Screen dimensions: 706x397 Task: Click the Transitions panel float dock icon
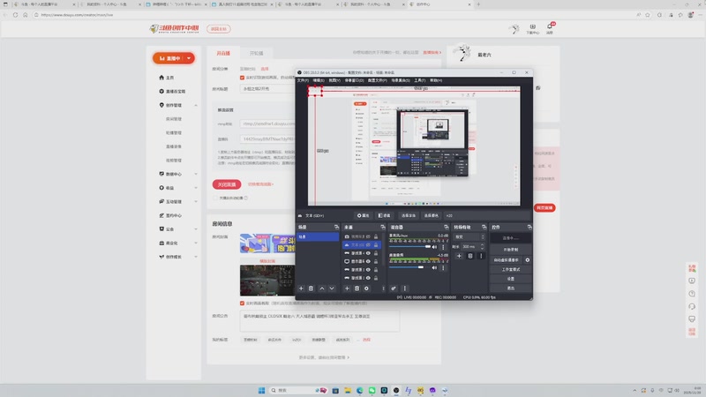(x=484, y=228)
